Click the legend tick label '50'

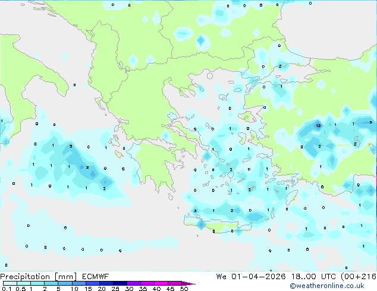pos(184,289)
